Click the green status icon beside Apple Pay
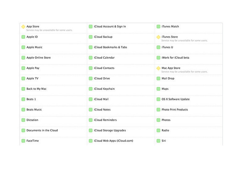This screenshot has width=238, height=179. [23, 68]
